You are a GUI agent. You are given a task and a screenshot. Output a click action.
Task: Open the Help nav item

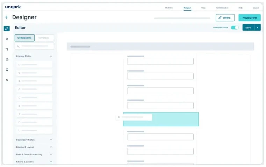[240, 8]
